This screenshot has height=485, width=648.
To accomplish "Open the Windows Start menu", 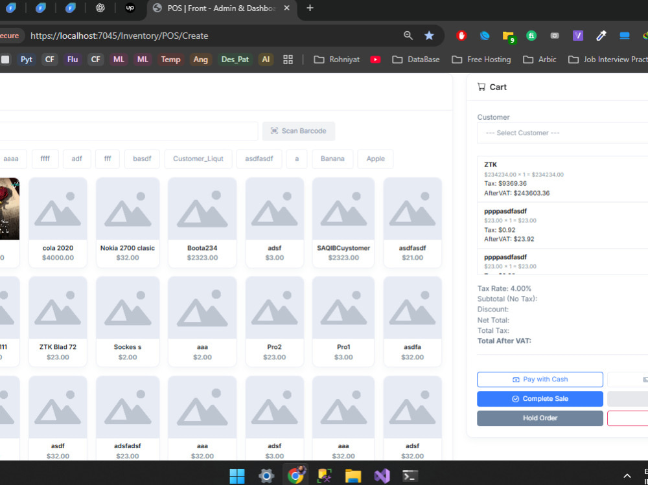I will click(x=237, y=476).
